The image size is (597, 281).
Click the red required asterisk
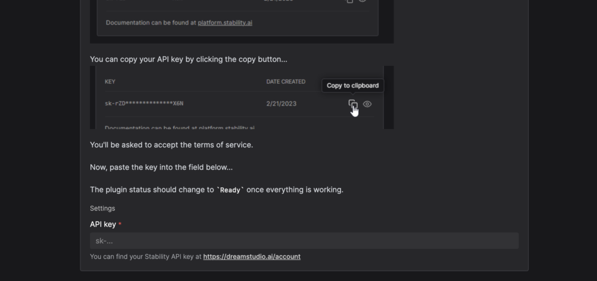point(120,224)
